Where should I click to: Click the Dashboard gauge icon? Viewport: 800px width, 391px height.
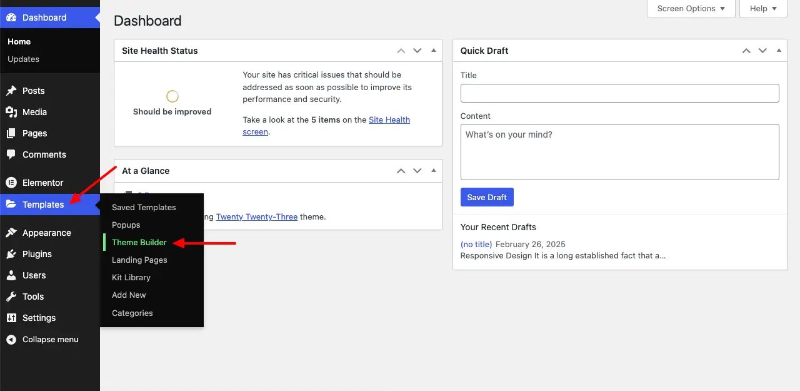(x=11, y=18)
